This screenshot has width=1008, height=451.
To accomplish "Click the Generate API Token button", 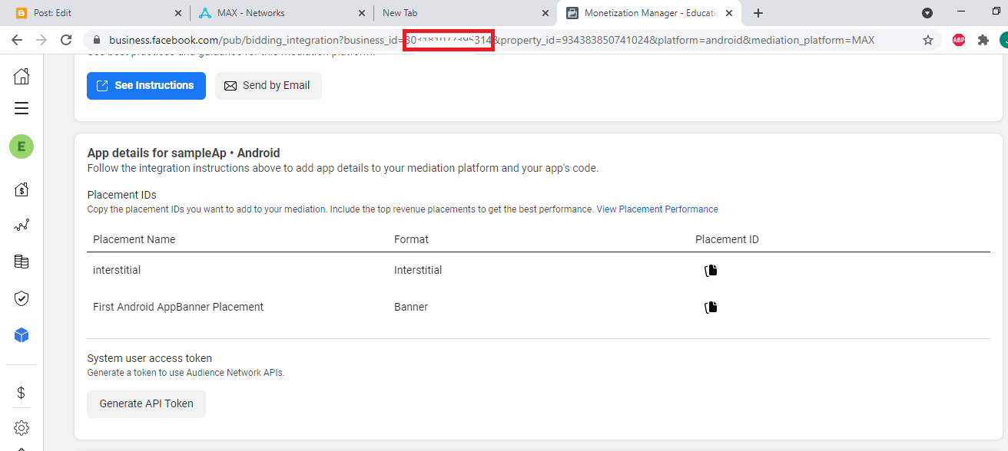I will 146,403.
